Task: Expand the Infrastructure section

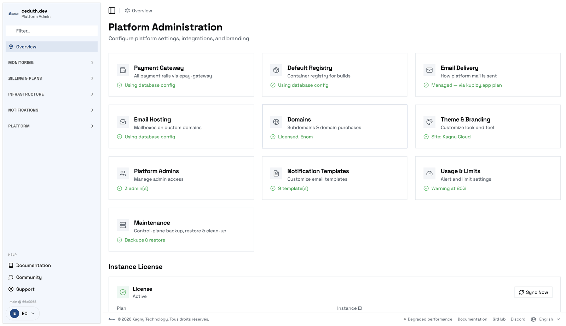Action: pos(52,94)
